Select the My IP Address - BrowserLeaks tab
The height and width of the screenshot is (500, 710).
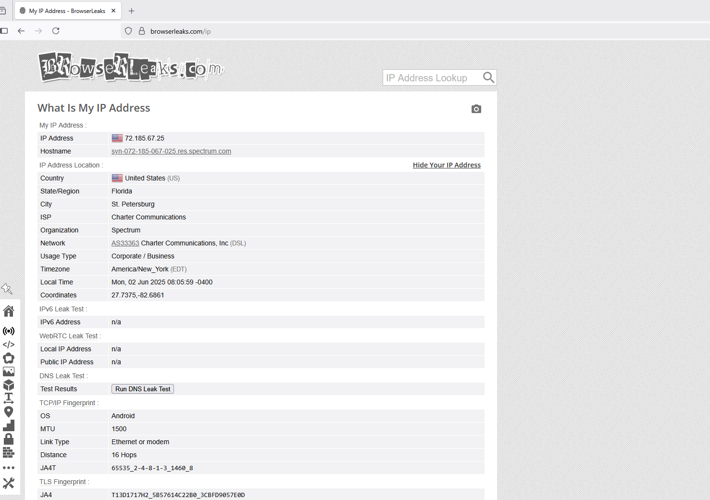point(67,11)
